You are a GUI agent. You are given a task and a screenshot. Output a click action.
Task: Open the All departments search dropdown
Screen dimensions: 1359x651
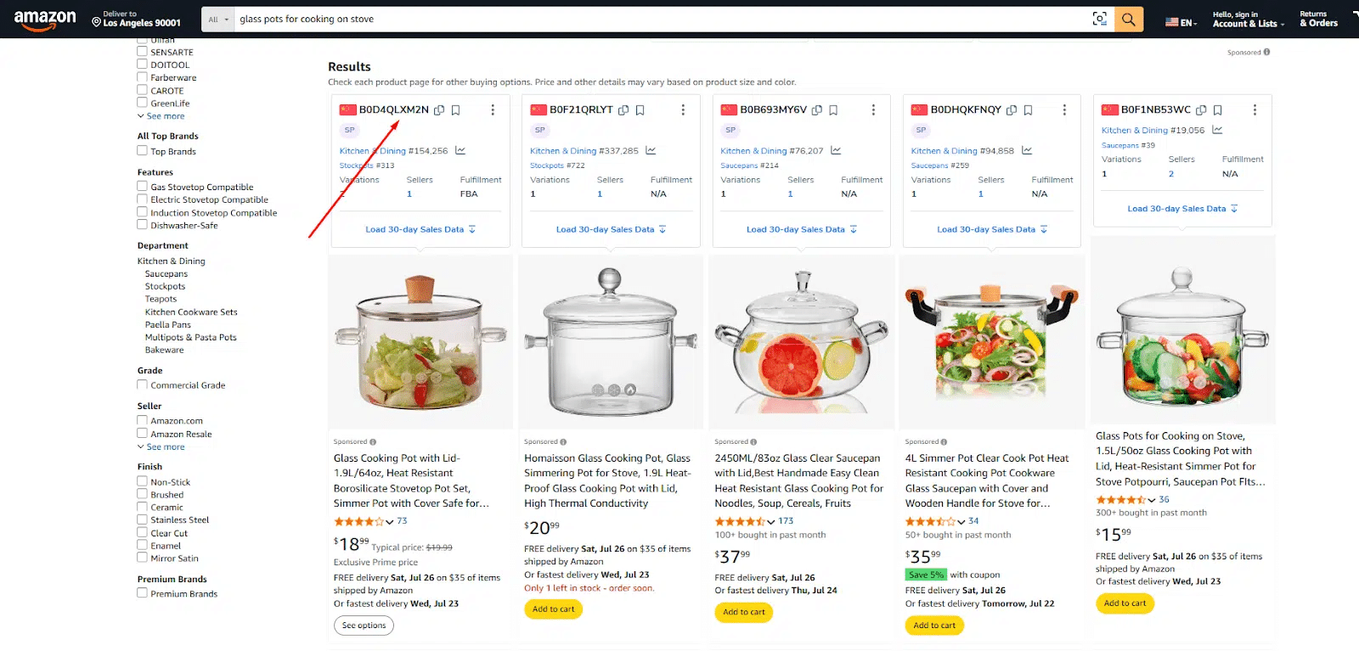(x=218, y=20)
